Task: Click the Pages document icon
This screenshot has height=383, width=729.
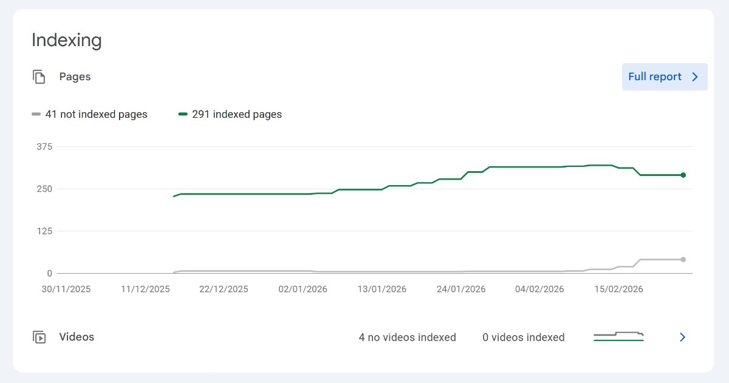Action: click(39, 77)
